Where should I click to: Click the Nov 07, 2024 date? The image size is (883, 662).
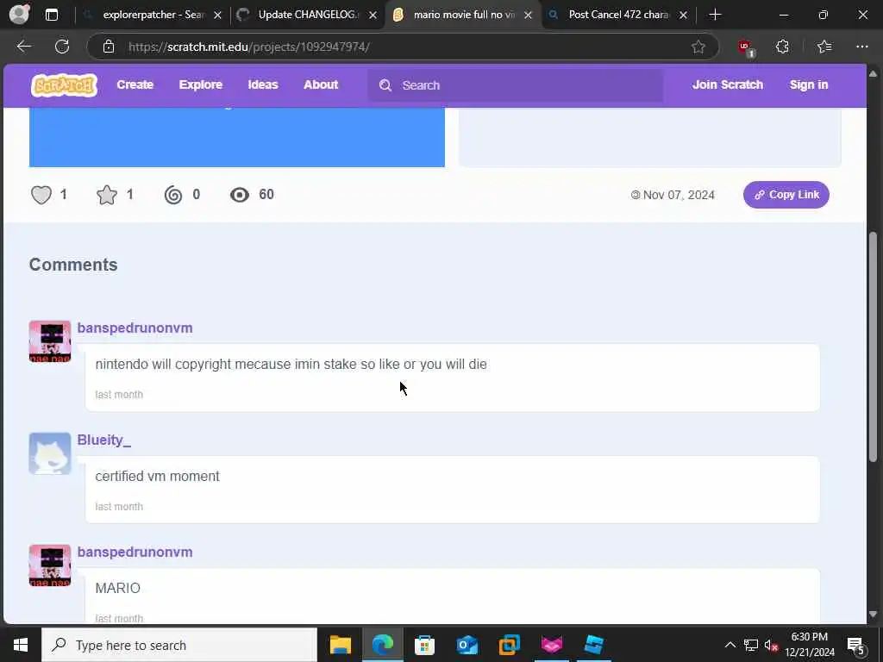[679, 196]
